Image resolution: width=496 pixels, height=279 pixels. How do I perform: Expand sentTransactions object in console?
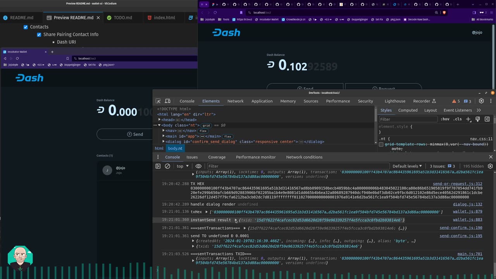[x=245, y=228]
